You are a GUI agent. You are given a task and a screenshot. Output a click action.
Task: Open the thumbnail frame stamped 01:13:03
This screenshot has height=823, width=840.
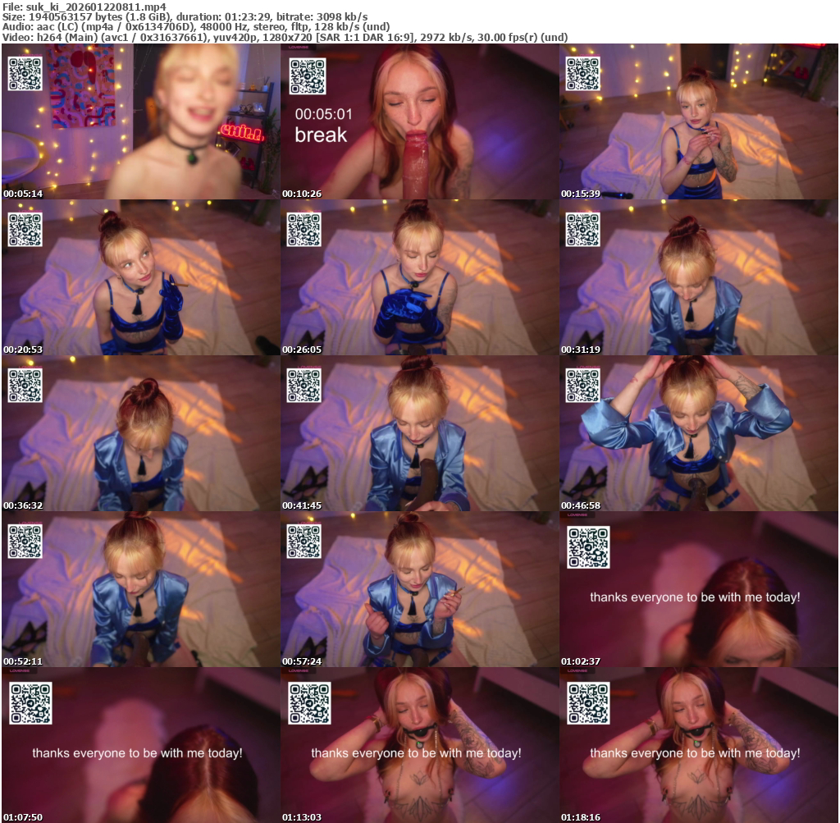pos(420,745)
